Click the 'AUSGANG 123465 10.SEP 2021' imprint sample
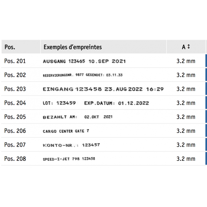 84,61
